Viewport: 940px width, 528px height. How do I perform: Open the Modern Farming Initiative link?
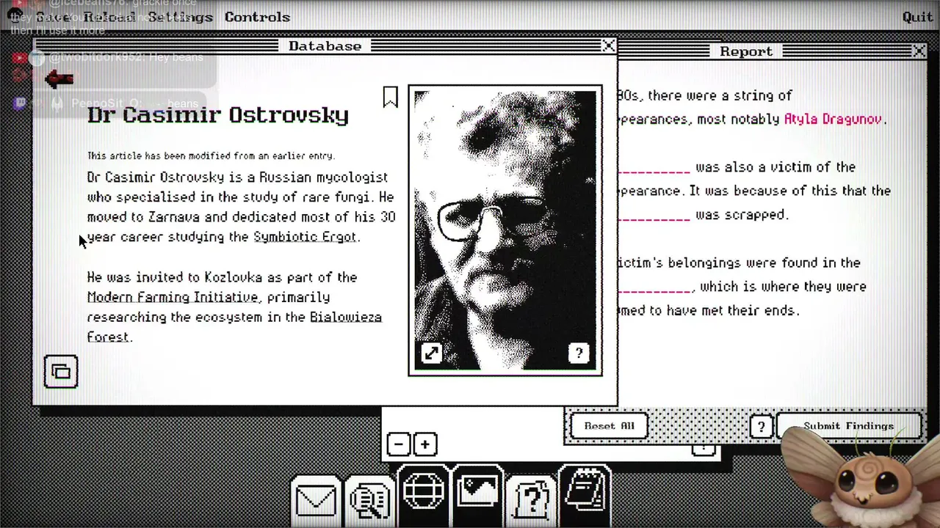tap(173, 297)
